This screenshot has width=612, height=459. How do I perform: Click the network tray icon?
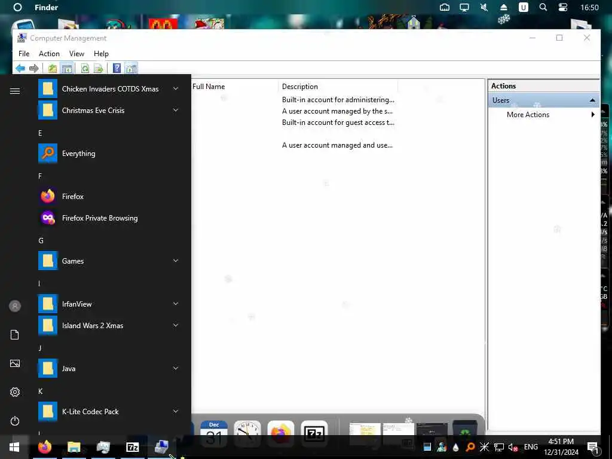coord(499,447)
